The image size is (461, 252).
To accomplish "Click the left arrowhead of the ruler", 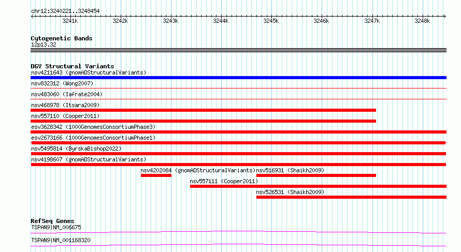I will pyautogui.click(x=32, y=16).
